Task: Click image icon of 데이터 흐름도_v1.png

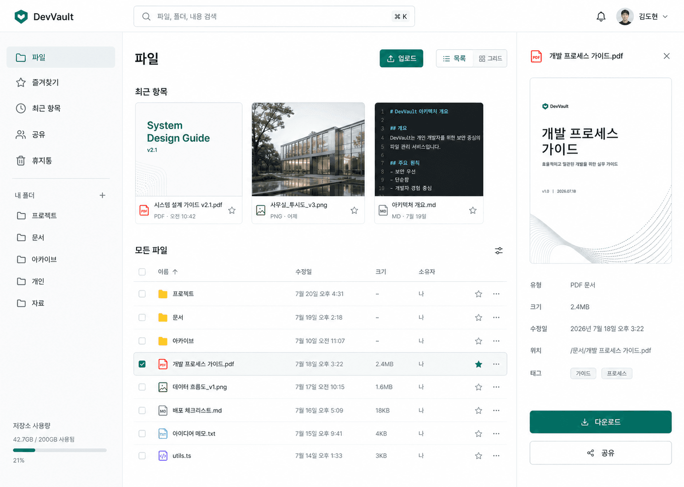Action: point(163,387)
